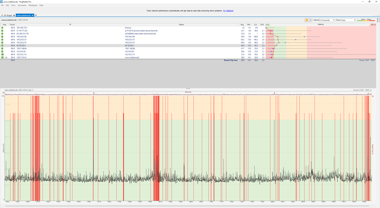Sort by the Avg column header

pos(243,24)
